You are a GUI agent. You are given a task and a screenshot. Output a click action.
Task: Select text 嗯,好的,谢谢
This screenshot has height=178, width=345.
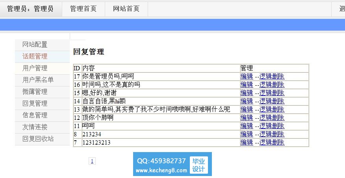pyautogui.click(x=99, y=93)
